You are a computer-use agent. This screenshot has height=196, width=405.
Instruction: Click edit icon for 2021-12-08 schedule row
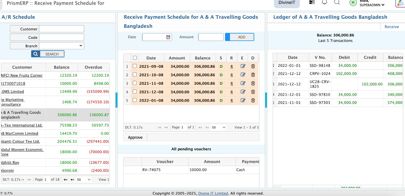[243, 92]
